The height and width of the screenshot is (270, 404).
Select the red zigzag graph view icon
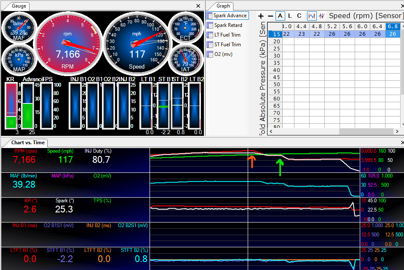tap(321, 16)
